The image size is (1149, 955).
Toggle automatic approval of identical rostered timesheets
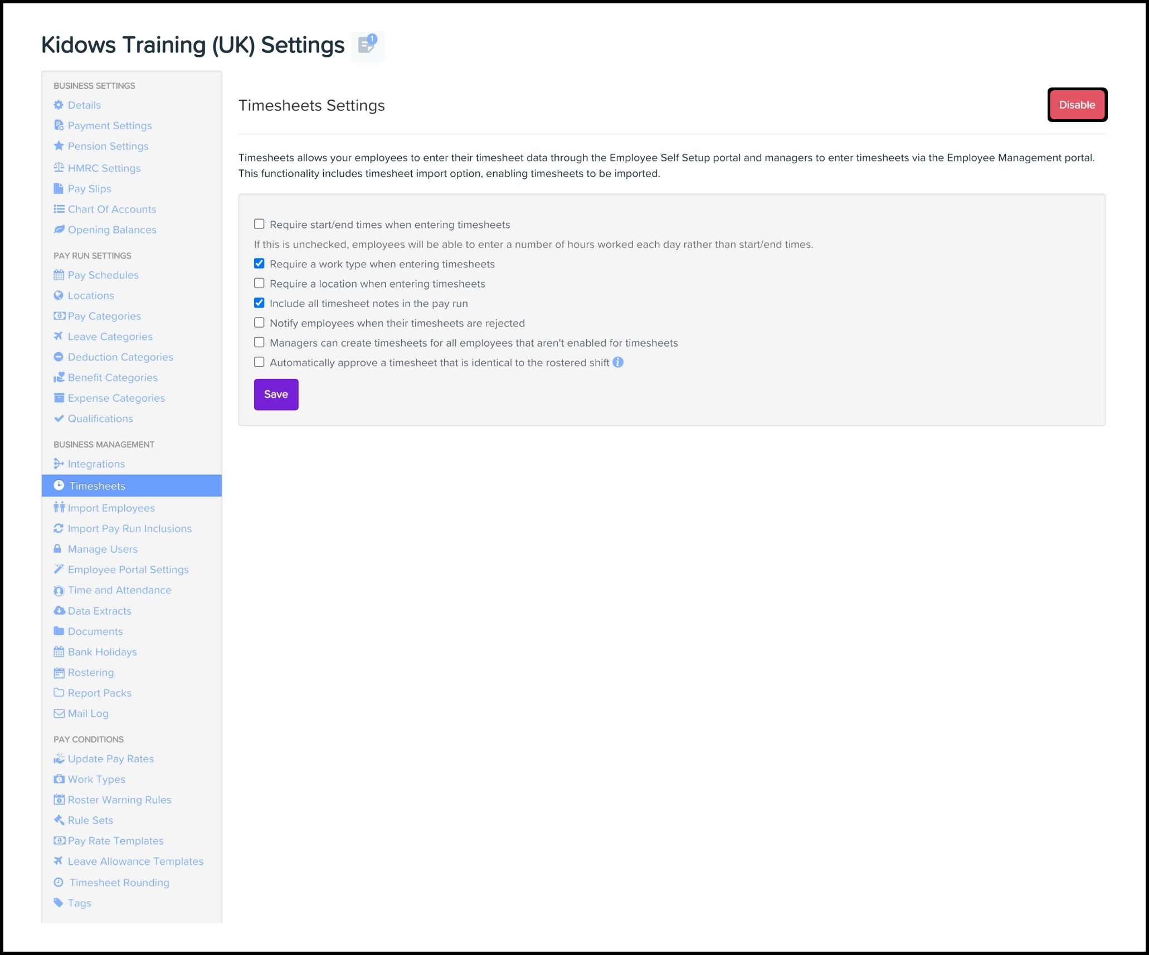tap(259, 362)
